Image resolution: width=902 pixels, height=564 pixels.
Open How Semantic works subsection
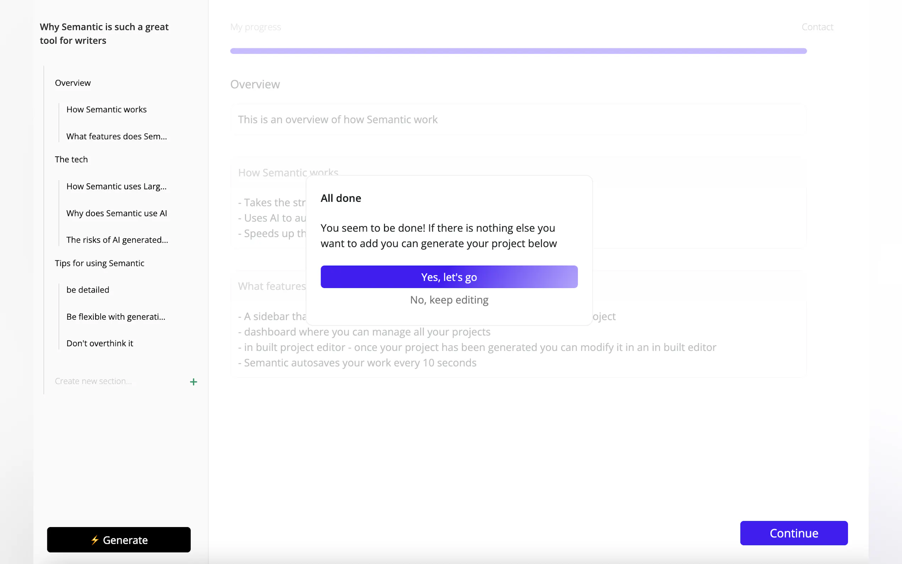click(106, 109)
